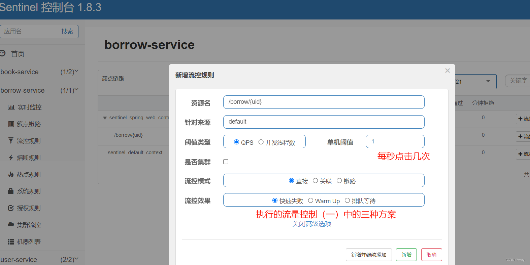
Task: Open 实时监控 menu item
Action: pos(30,107)
